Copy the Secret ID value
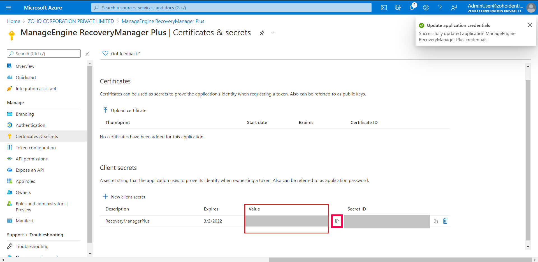Viewport: 538px width, 262px height. pyautogui.click(x=436, y=221)
